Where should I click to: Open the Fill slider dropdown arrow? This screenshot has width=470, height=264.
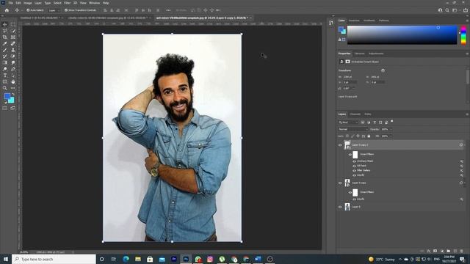tap(390, 136)
